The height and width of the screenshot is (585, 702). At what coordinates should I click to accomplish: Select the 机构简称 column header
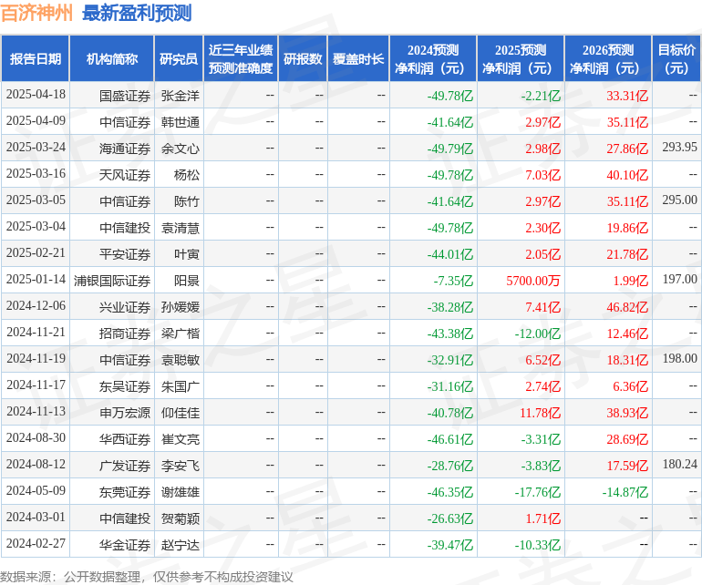pyautogui.click(x=112, y=58)
